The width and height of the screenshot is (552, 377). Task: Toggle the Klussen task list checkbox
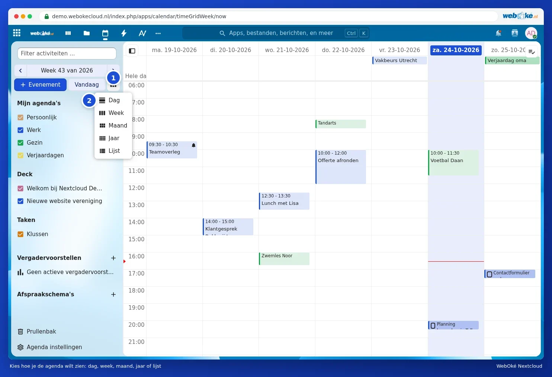[20, 234]
